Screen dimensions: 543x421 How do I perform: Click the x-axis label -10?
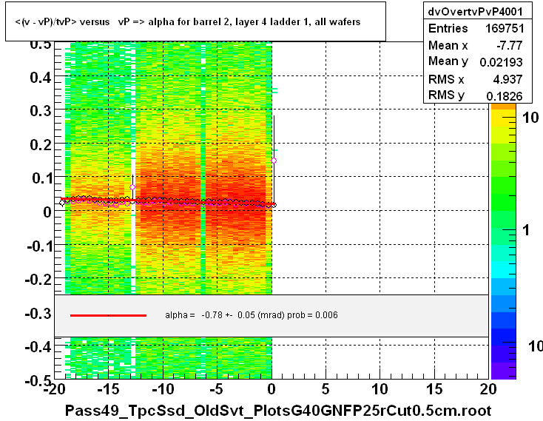pyautogui.click(x=163, y=389)
